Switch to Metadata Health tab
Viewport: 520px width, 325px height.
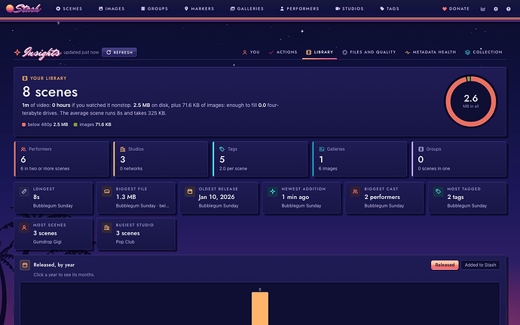(x=430, y=52)
